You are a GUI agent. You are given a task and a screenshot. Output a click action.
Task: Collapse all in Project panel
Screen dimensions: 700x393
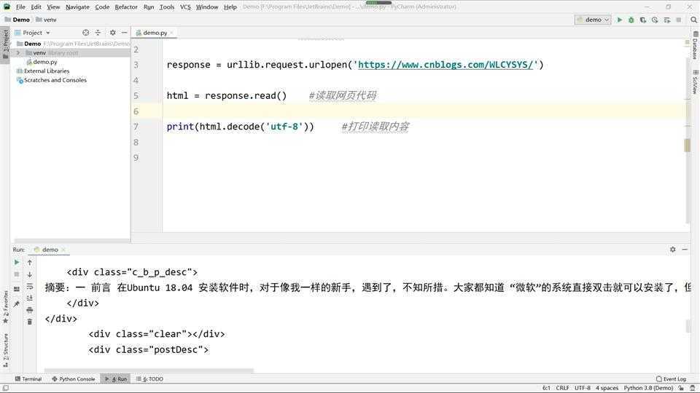(x=98, y=33)
